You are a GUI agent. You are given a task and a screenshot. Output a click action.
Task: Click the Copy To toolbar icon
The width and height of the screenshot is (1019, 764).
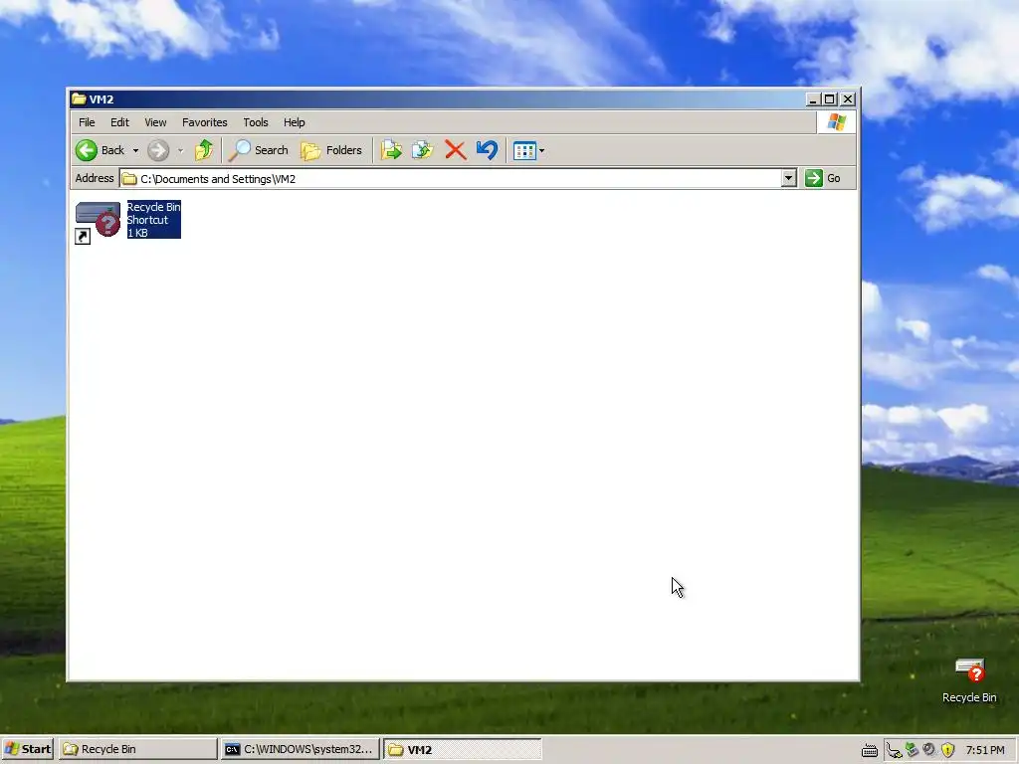point(423,150)
